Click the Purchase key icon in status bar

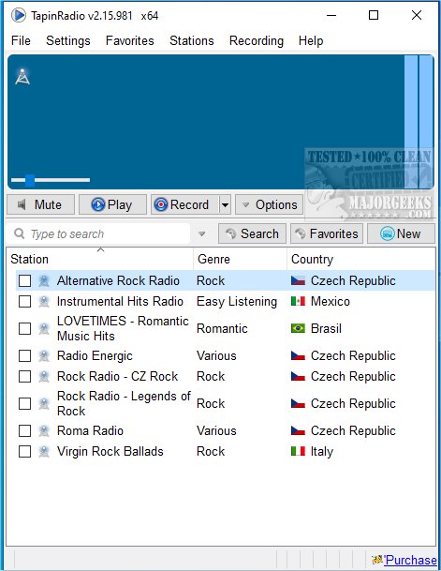pyautogui.click(x=377, y=560)
